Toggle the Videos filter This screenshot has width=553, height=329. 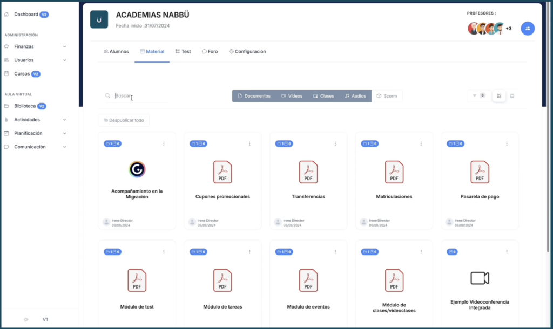coord(292,96)
